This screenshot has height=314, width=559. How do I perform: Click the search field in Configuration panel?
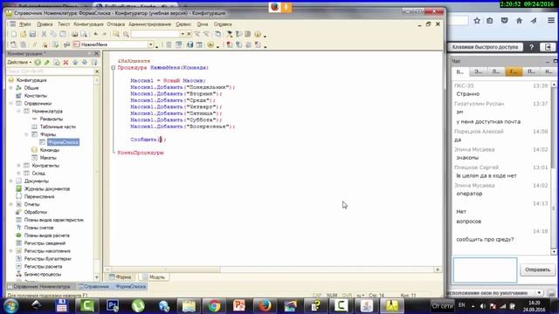click(x=50, y=72)
